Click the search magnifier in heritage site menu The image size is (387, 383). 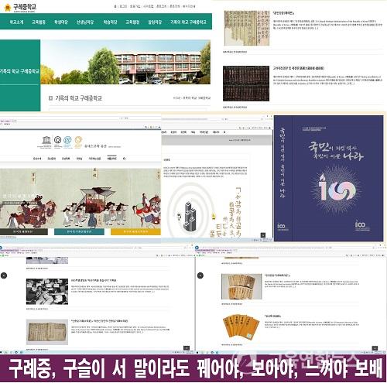pyautogui.click(x=124, y=159)
